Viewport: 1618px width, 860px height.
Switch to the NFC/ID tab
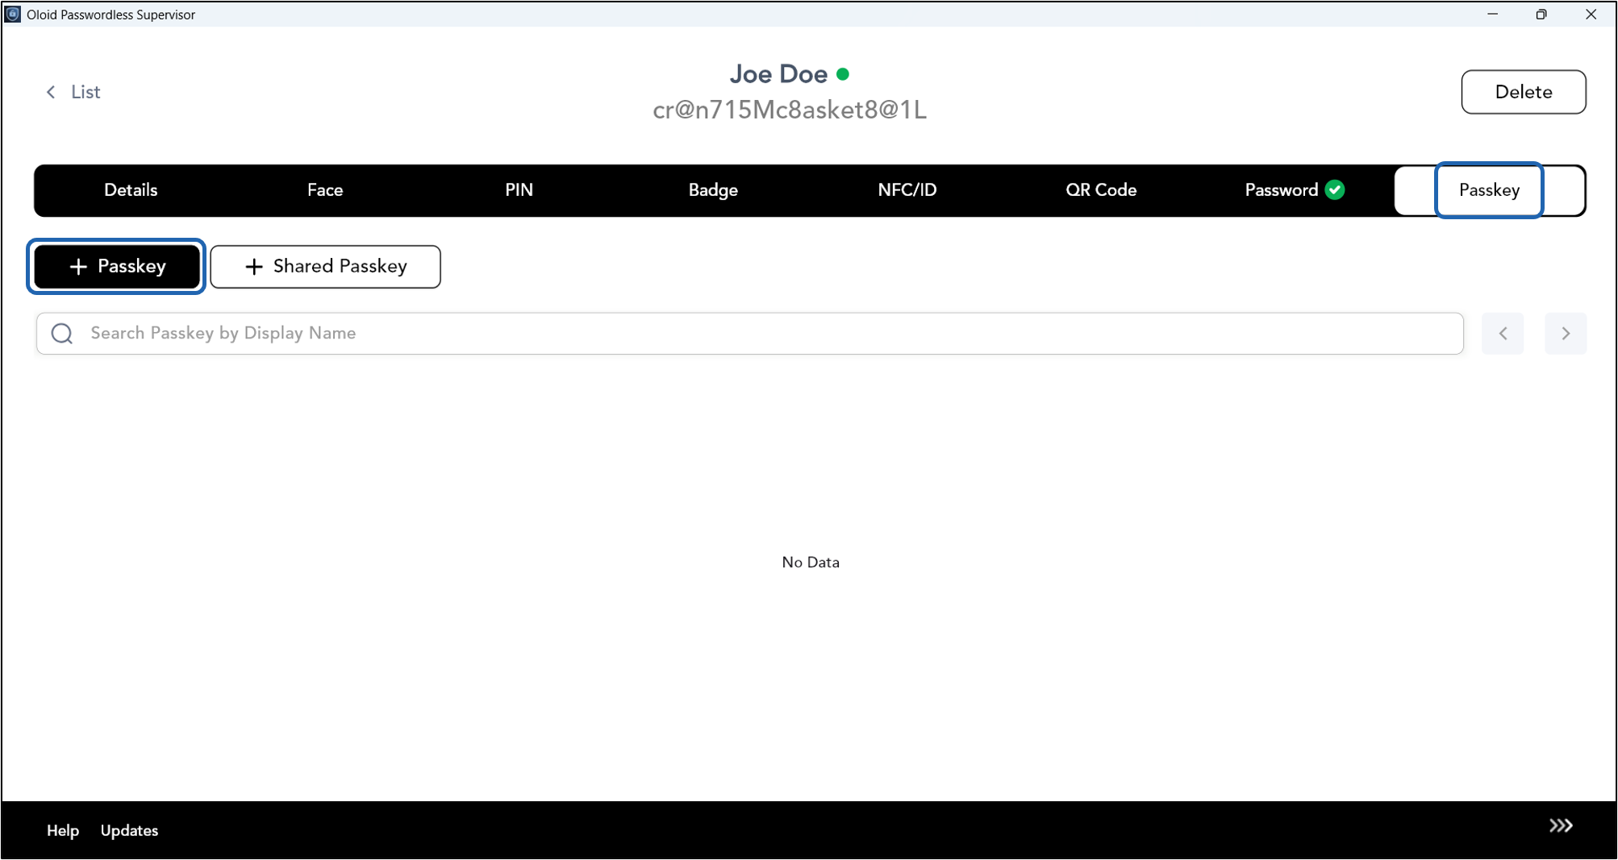[x=907, y=190]
